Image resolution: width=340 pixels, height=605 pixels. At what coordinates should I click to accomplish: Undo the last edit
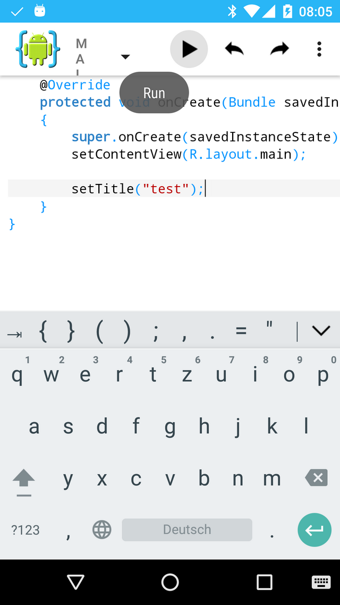pyautogui.click(x=234, y=49)
